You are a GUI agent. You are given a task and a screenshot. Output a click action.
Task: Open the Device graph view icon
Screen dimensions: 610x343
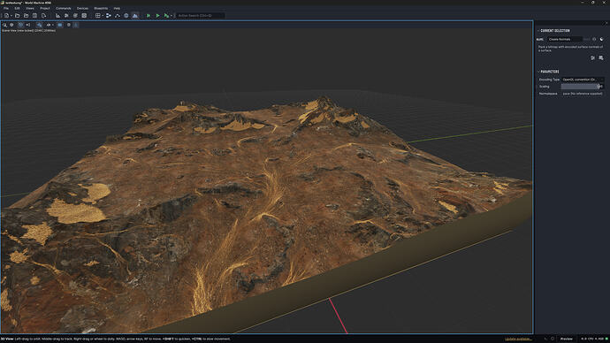pyautogui.click(x=109, y=16)
